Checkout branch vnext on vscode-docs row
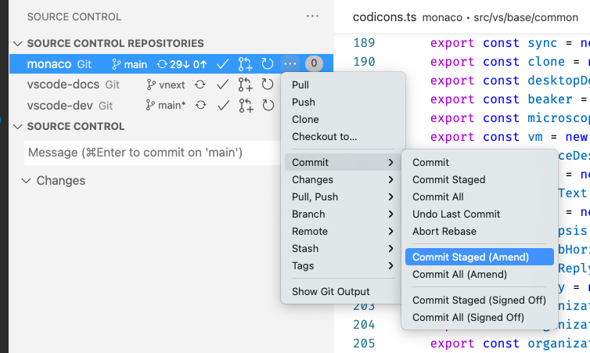The image size is (590, 353). pos(166,85)
